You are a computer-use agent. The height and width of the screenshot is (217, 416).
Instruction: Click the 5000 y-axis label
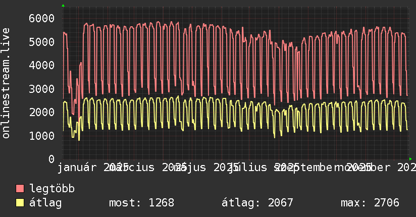tap(42, 42)
